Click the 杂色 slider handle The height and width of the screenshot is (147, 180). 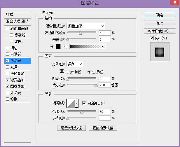68,40
